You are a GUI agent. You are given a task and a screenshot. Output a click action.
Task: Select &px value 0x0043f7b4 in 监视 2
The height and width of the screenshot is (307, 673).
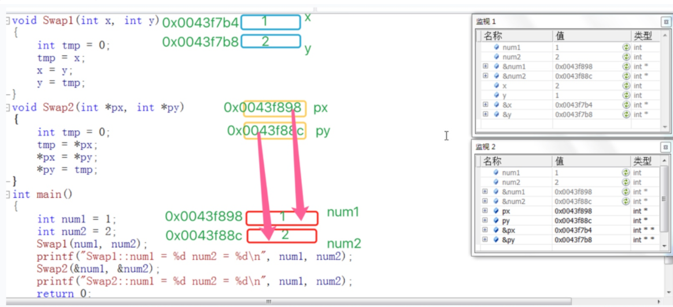(574, 230)
